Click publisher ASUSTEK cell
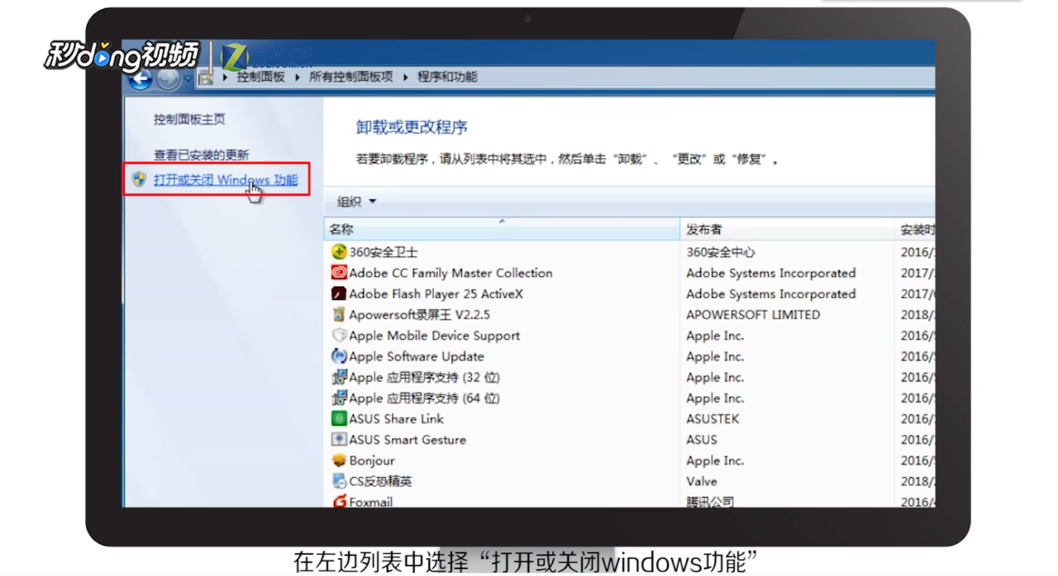The height and width of the screenshot is (576, 1058). [x=712, y=419]
